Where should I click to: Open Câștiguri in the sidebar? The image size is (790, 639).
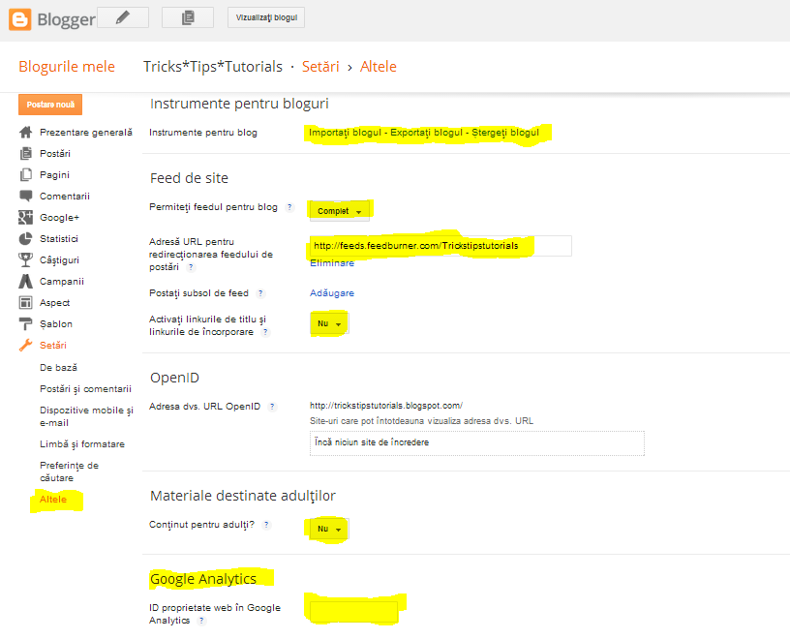pos(59,260)
